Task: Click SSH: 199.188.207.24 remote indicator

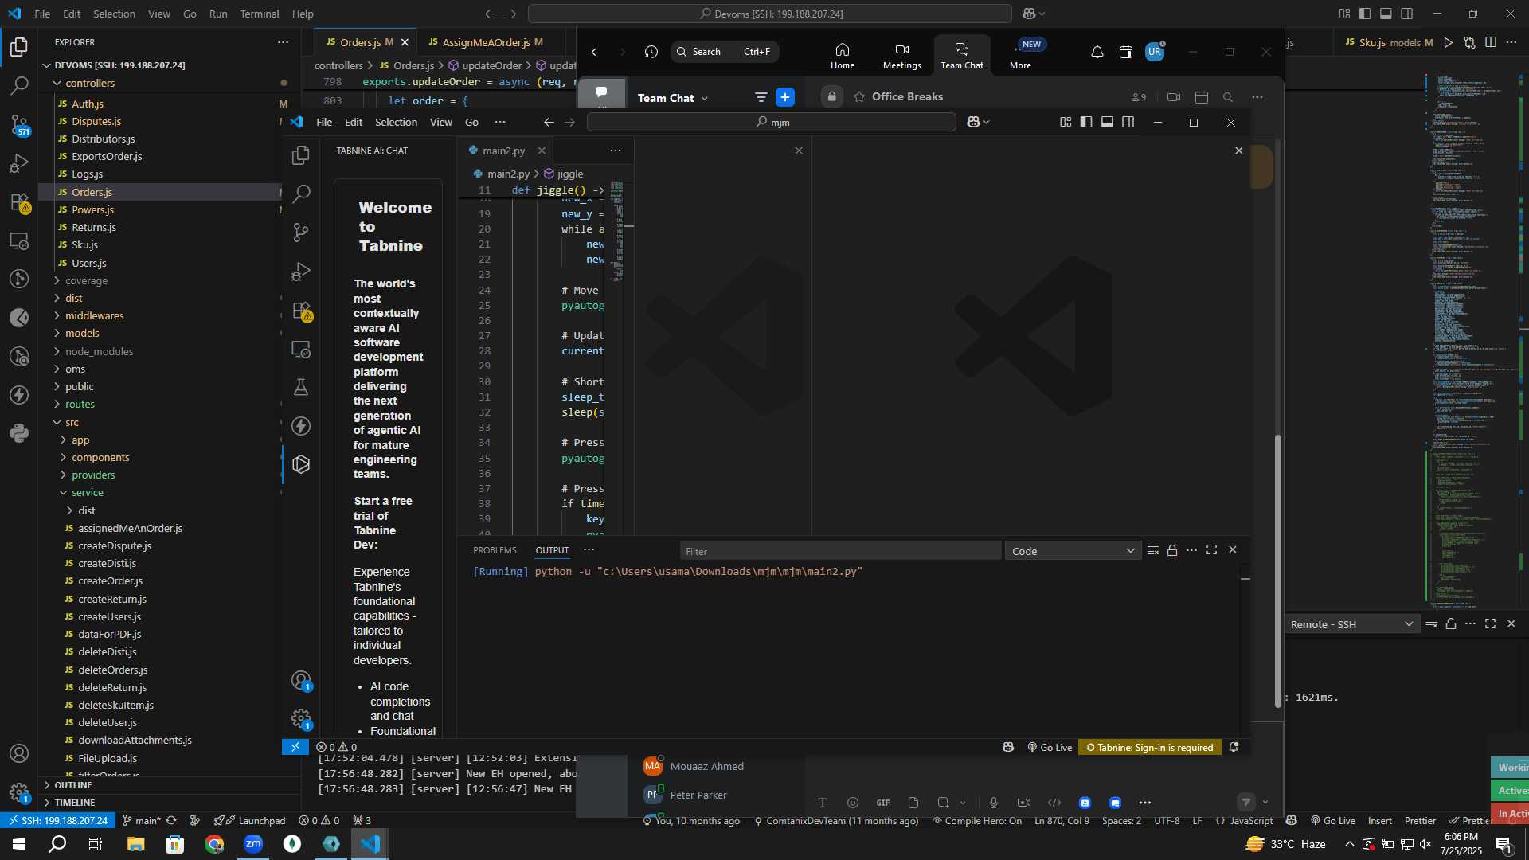Action: [57, 821]
